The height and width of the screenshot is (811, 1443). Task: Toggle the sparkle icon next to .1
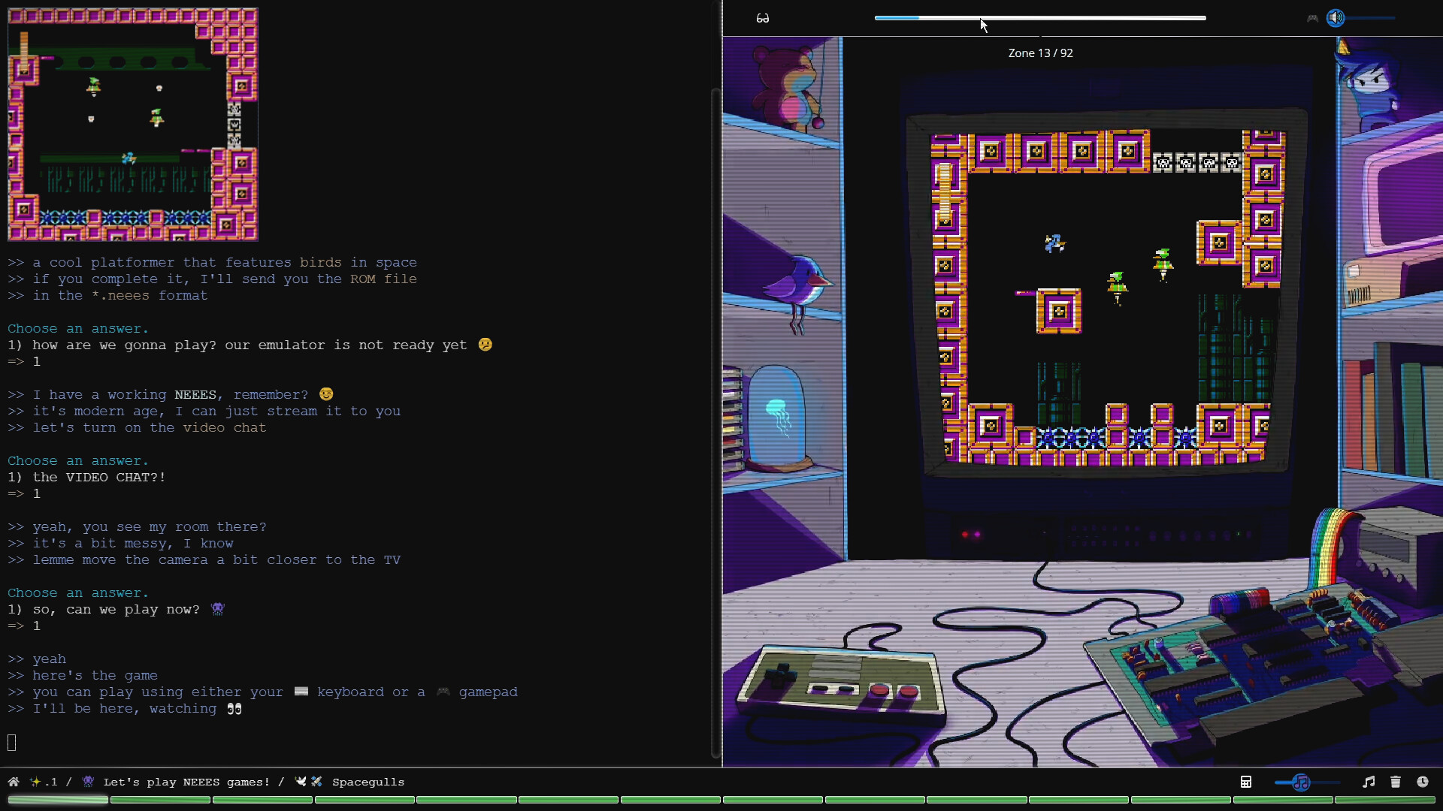[x=34, y=782]
